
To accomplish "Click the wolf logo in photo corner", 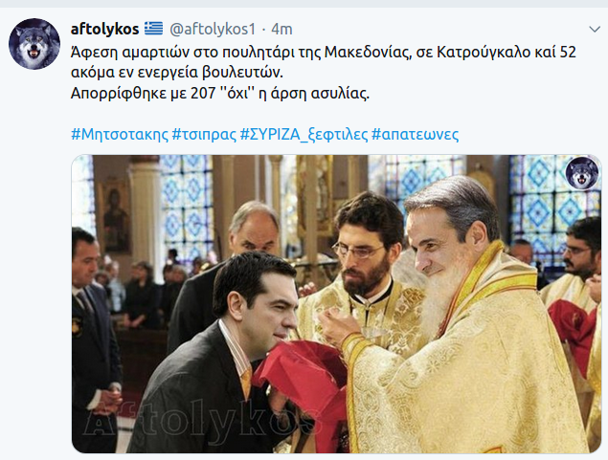I will (x=581, y=173).
